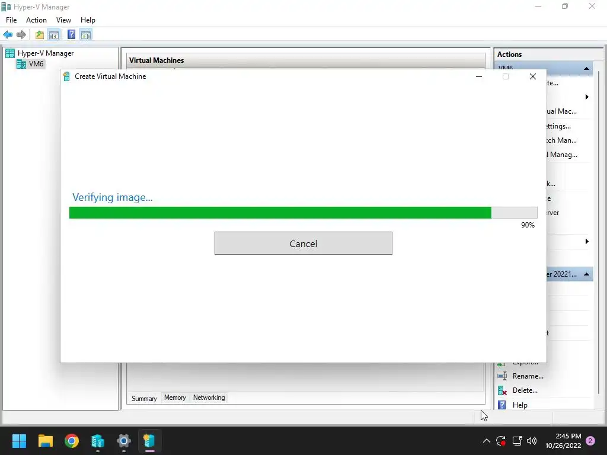Click the Hyper-V Manager title bar icon
The image size is (607, 455).
click(x=6, y=7)
